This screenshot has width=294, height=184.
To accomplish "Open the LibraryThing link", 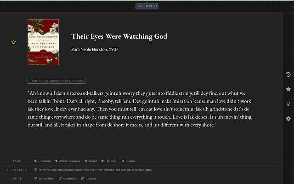I will pyautogui.click(x=46, y=178).
